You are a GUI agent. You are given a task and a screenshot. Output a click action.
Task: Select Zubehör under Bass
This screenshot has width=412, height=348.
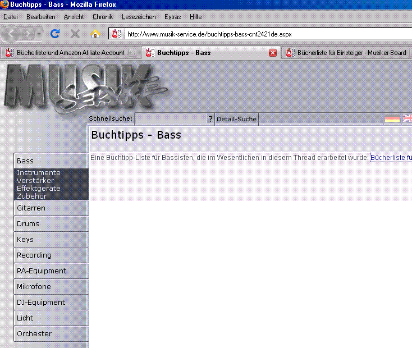[x=32, y=196]
